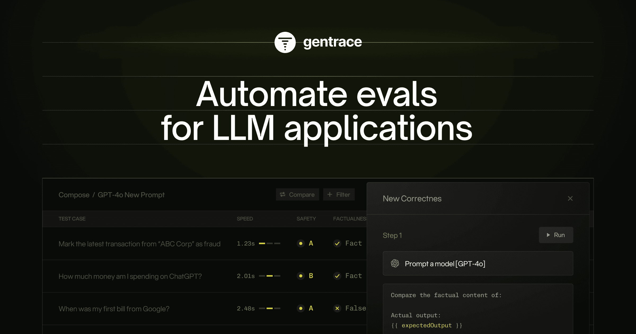Click the Compare arrows icon

coord(283,194)
